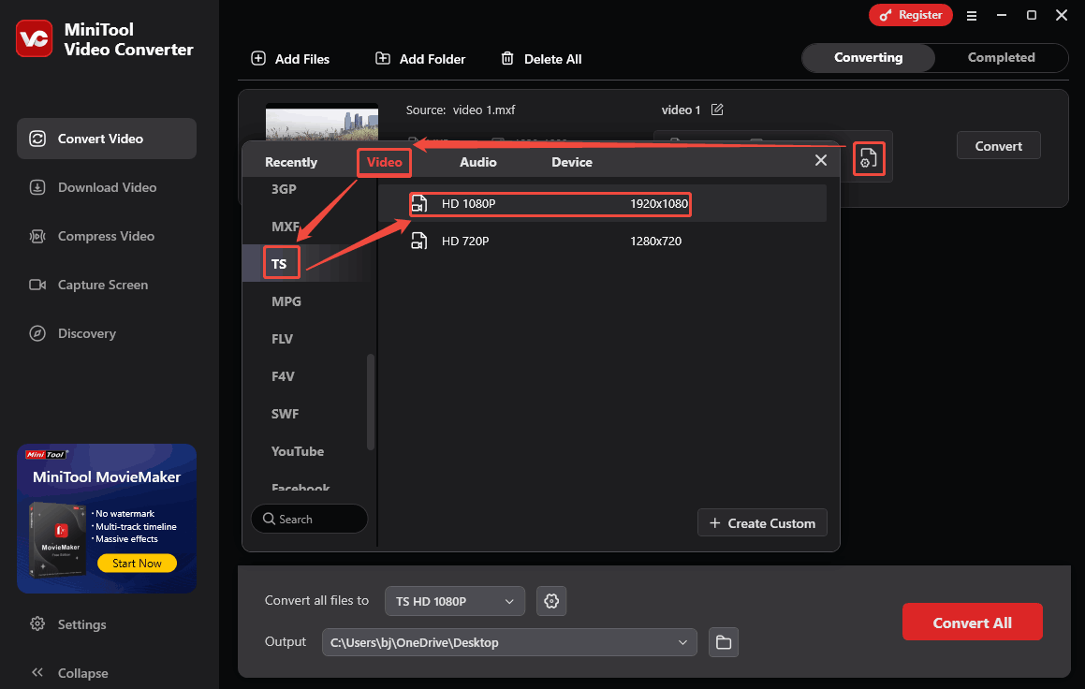The image size is (1085, 689).
Task: Open the Discovery page
Action: [x=107, y=333]
